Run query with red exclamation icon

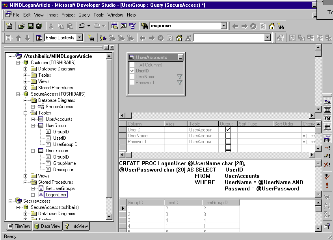pos(327,185)
